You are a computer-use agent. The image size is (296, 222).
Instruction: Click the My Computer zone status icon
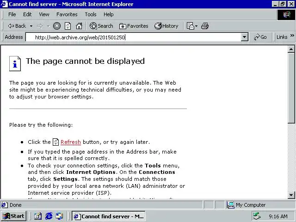230,205
